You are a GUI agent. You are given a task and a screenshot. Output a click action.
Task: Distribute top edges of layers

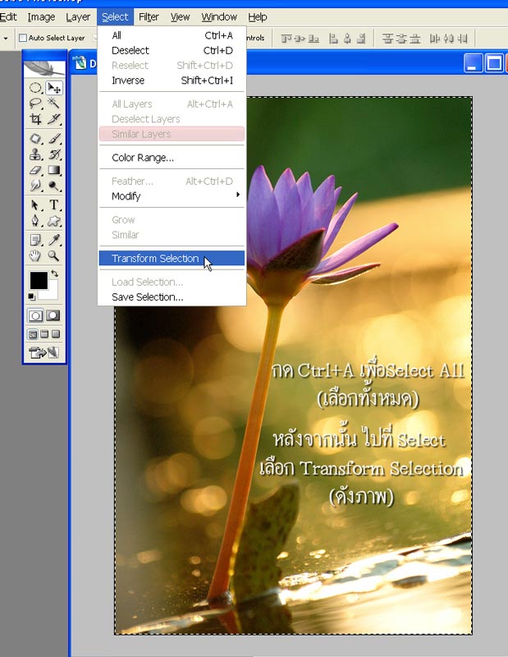[387, 39]
